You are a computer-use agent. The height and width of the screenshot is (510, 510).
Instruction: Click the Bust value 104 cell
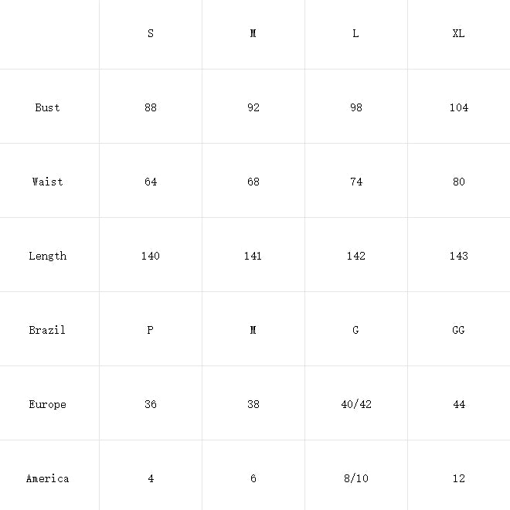pyautogui.click(x=458, y=107)
